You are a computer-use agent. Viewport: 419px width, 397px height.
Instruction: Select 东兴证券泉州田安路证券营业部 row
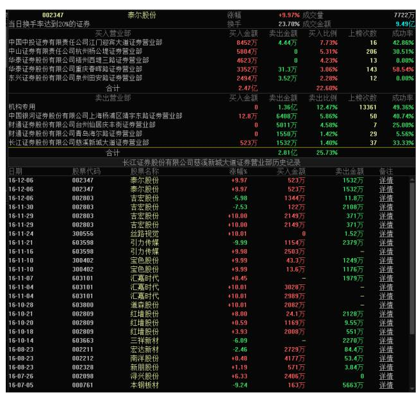click(x=211, y=78)
